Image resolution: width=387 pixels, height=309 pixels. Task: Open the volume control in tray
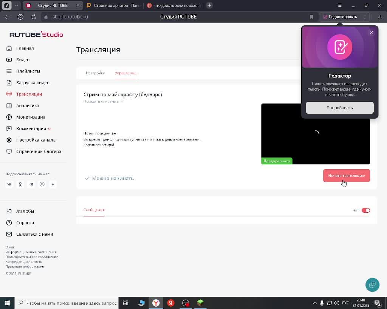point(336,303)
